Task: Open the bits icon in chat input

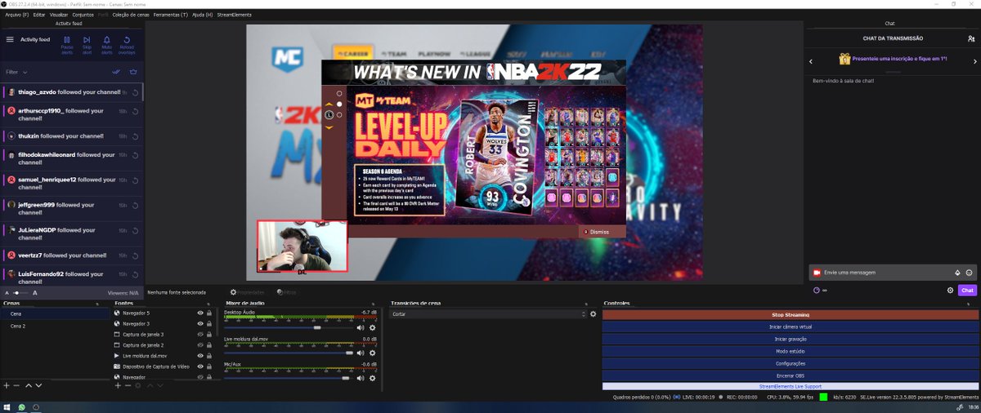Action: coord(957,272)
